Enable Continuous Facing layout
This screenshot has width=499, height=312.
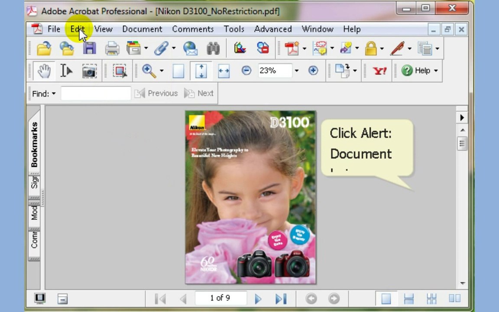tap(431, 299)
